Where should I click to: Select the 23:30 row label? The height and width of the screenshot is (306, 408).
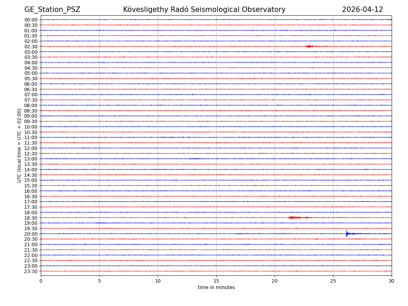click(x=31, y=271)
